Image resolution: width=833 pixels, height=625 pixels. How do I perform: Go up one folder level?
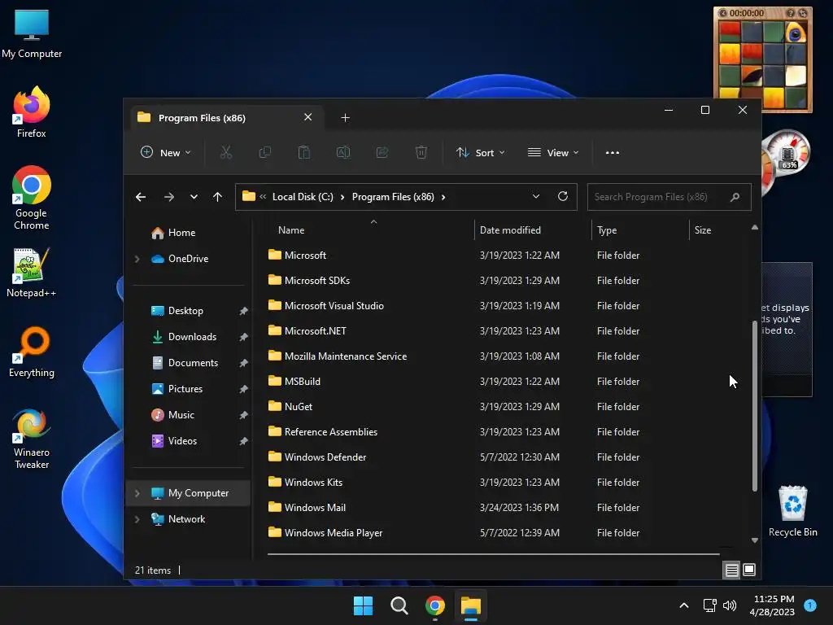217,197
